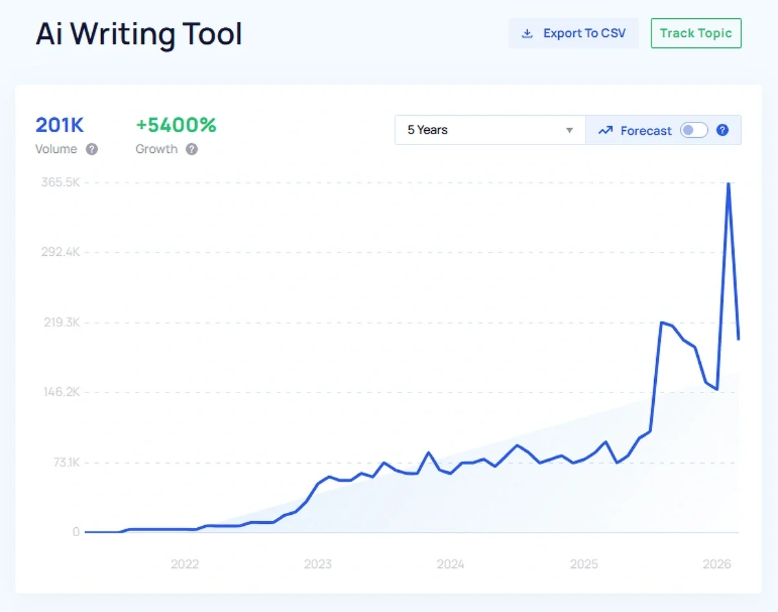Click the Track Topic button
Image resolution: width=778 pixels, height=612 pixels.
(x=696, y=33)
